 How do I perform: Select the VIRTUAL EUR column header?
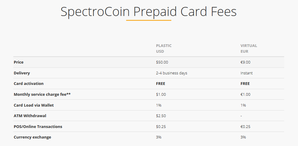[248, 48]
